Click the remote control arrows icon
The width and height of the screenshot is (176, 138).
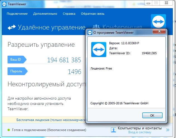pos(11,27)
